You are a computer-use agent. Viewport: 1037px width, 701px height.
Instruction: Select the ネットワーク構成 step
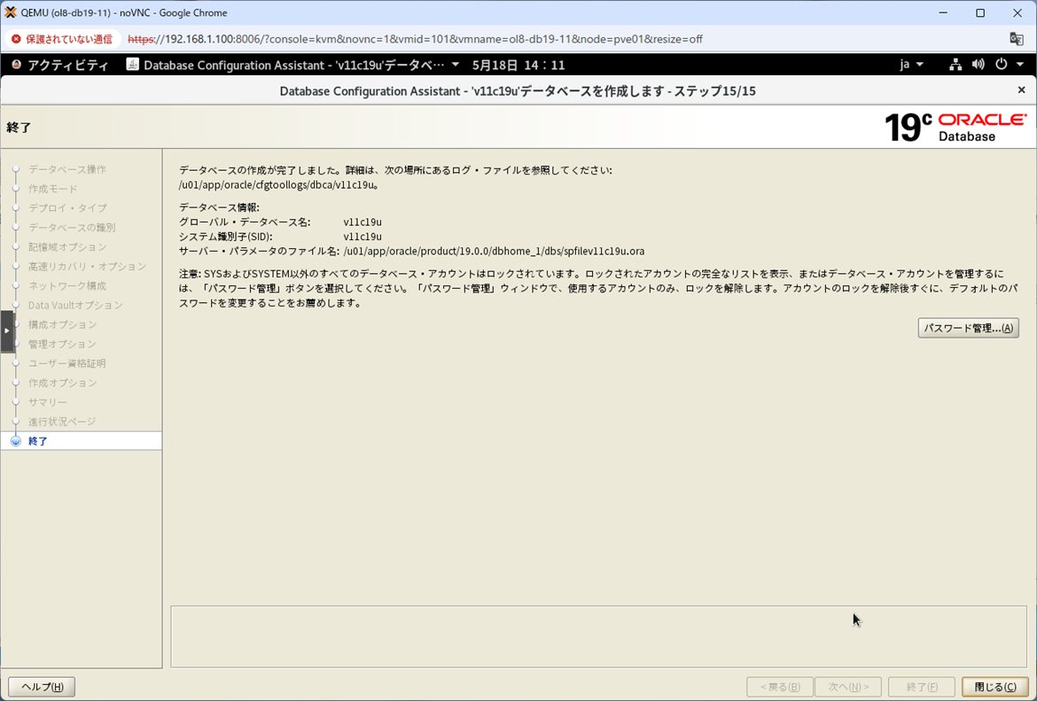tap(67, 285)
